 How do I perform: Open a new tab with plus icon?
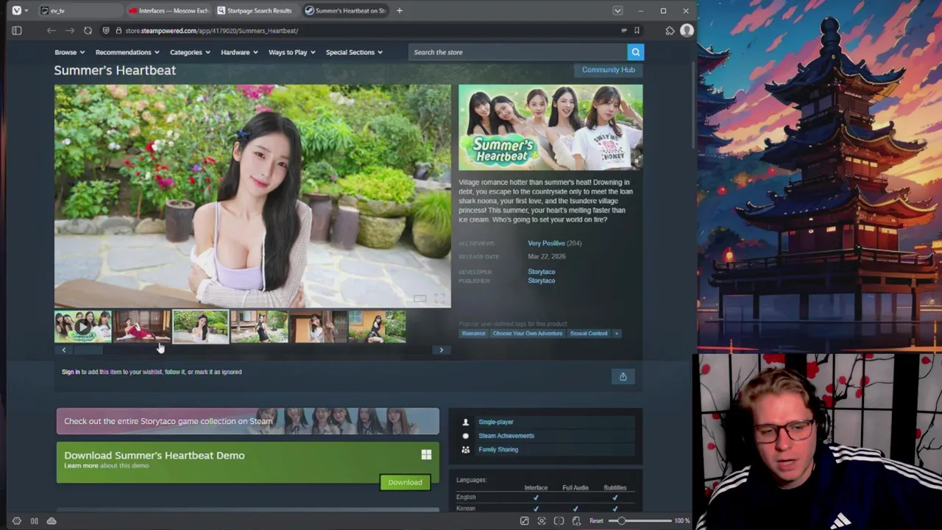click(x=399, y=10)
